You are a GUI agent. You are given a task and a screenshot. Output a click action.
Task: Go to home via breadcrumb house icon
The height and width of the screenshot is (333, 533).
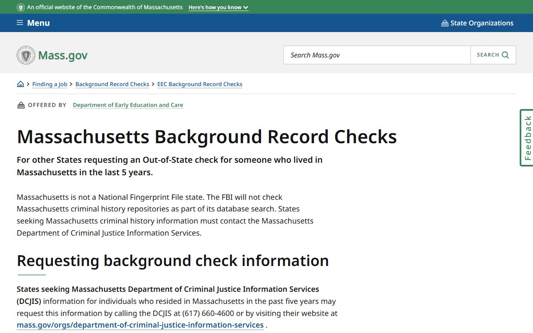tap(20, 84)
